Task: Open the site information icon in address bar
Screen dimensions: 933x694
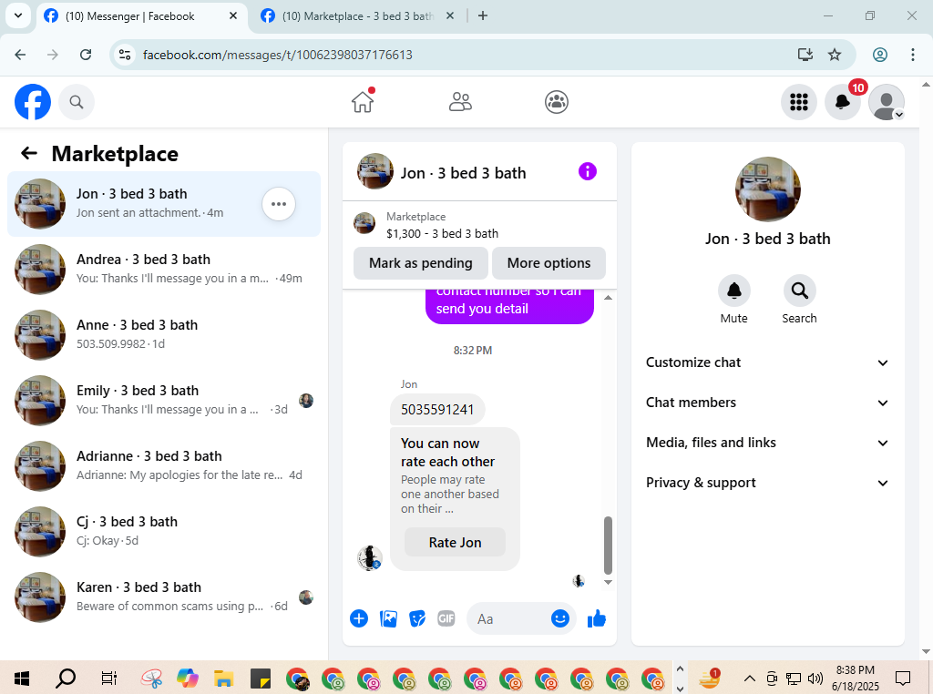Action: coord(125,55)
